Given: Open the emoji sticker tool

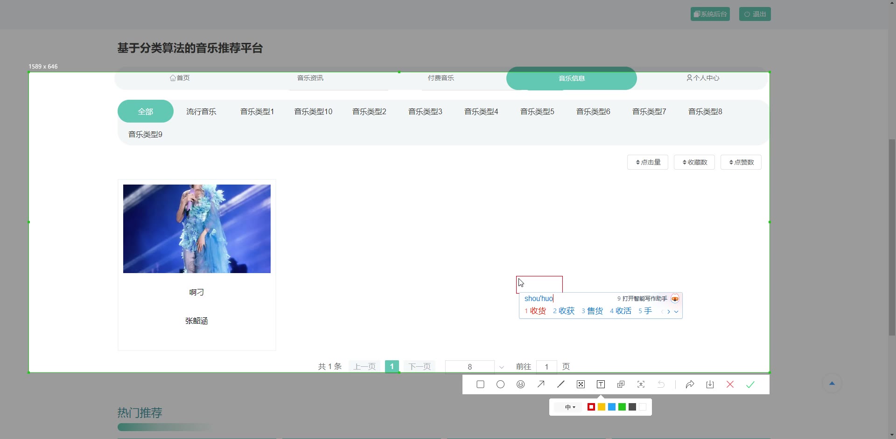Looking at the screenshot, I should pyautogui.click(x=520, y=384).
